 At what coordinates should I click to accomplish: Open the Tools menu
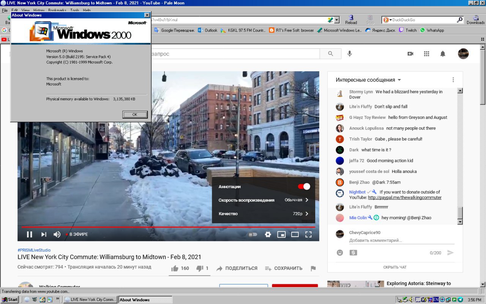click(x=74, y=10)
